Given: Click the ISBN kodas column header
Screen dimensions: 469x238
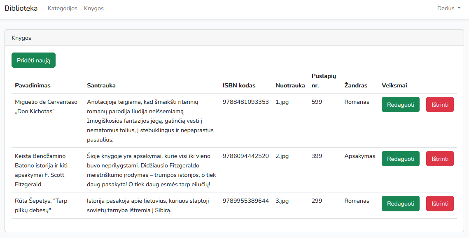Looking at the screenshot, I should [239, 85].
